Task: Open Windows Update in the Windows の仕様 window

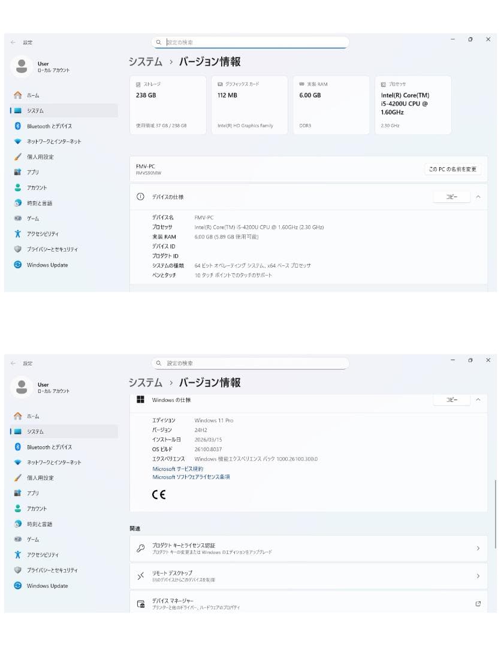Action: pyautogui.click(x=64, y=586)
